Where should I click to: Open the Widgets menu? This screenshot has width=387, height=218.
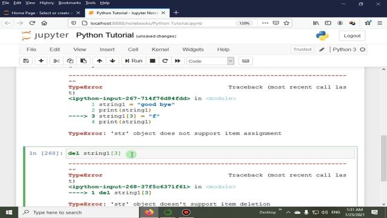click(193, 50)
